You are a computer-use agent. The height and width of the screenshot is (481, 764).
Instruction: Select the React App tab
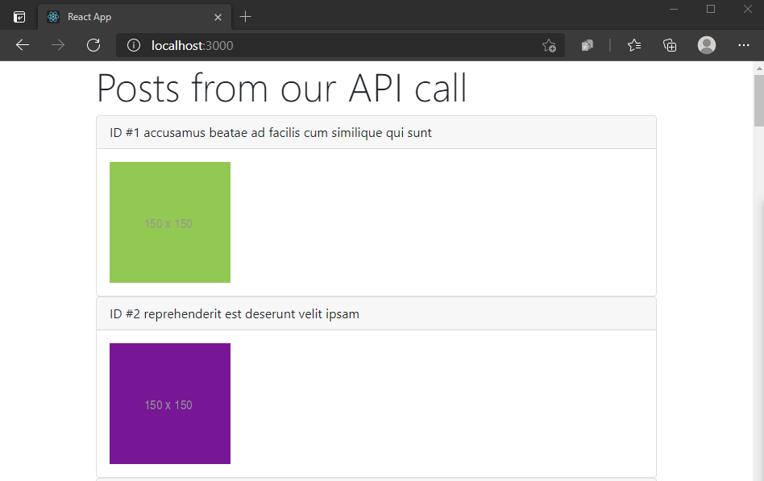coord(135,17)
